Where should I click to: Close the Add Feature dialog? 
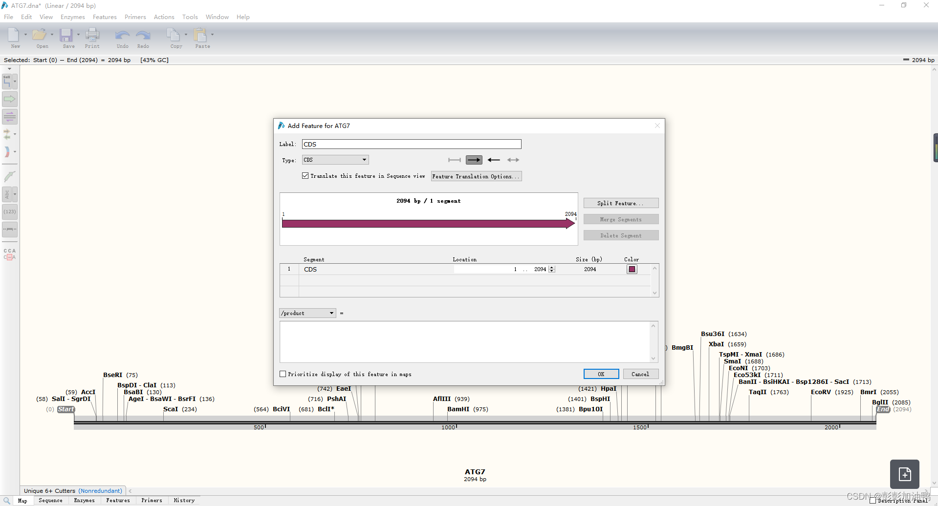click(x=657, y=126)
